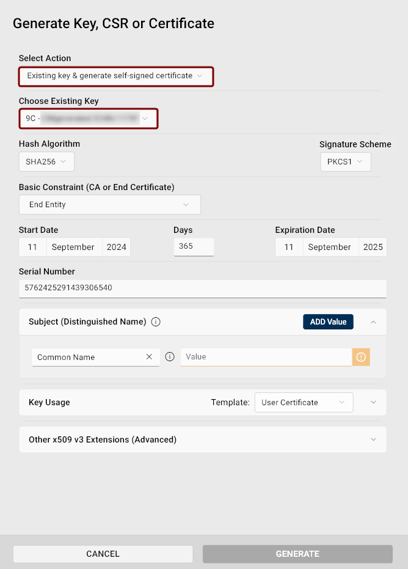Click the Serial Number input field
Viewport: 408px width, 569px height.
pyautogui.click(x=202, y=288)
